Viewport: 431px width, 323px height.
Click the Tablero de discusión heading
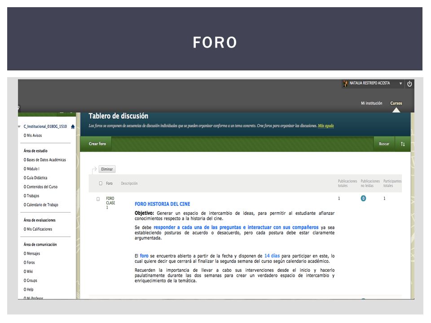click(118, 116)
